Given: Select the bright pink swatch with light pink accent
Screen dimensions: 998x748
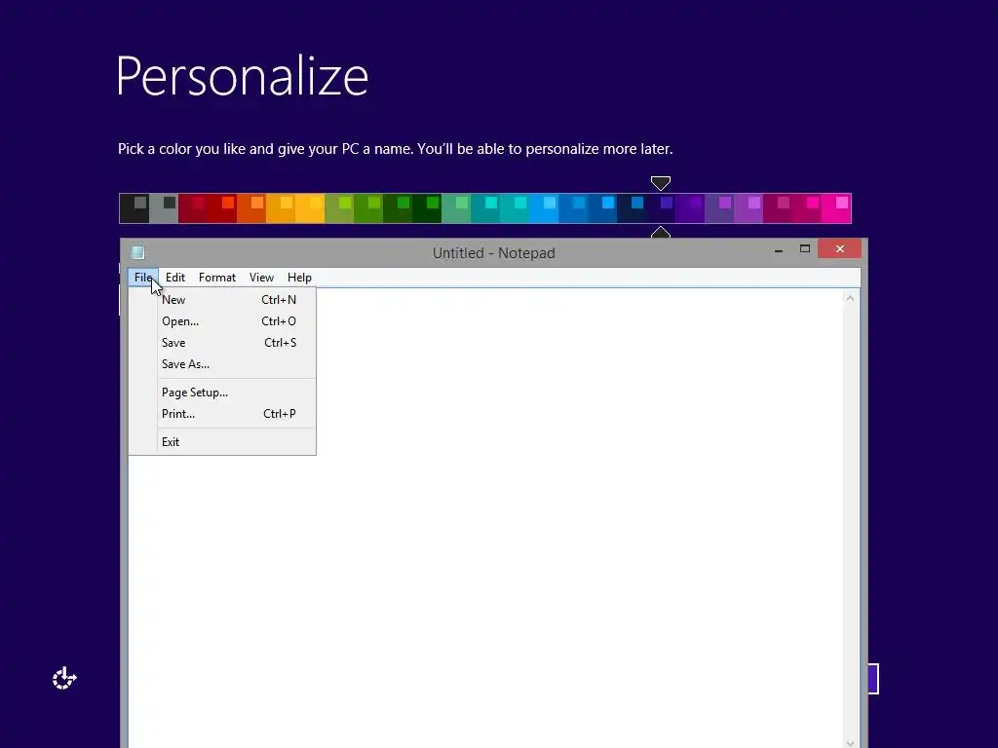Looking at the screenshot, I should tap(836, 208).
